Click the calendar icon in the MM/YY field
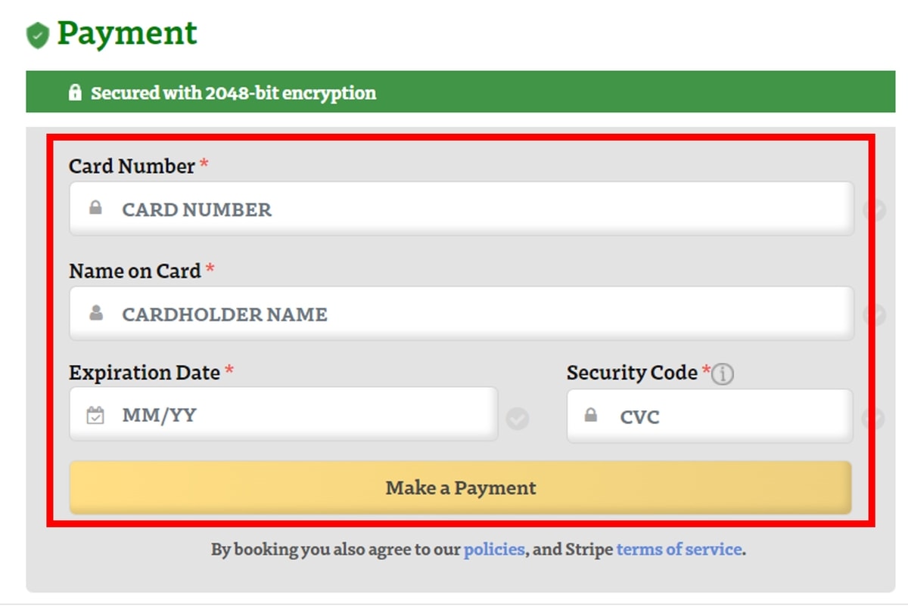The width and height of the screenshot is (908, 607). [x=95, y=415]
